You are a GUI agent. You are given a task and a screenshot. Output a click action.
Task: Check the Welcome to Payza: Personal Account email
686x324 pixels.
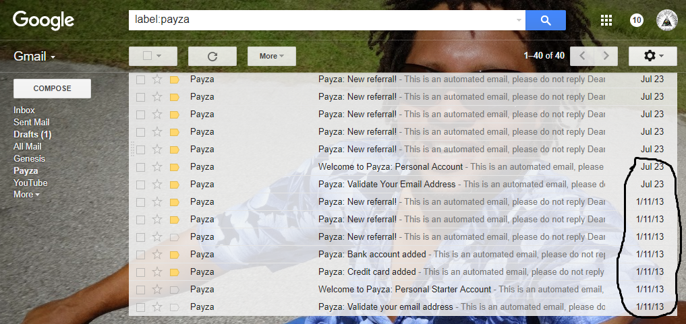[x=140, y=167]
